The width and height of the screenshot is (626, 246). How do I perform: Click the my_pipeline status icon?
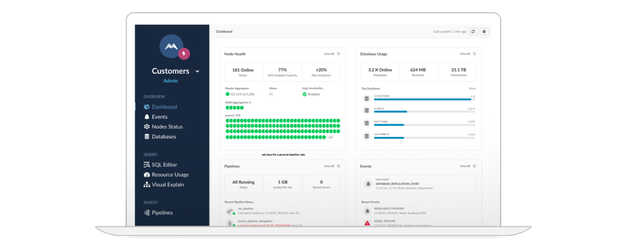[x=230, y=211]
